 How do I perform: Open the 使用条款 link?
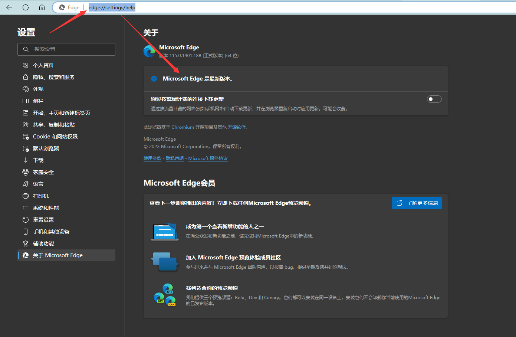pos(152,158)
